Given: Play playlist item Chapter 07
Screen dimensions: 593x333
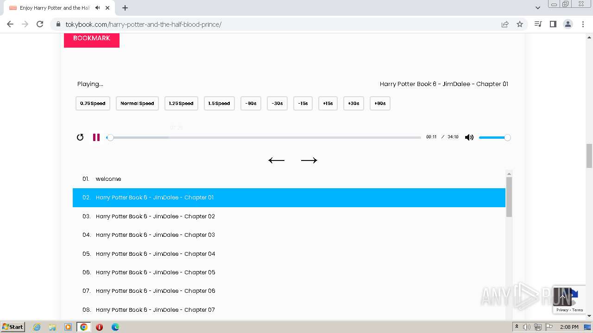Looking at the screenshot, I should (289, 310).
